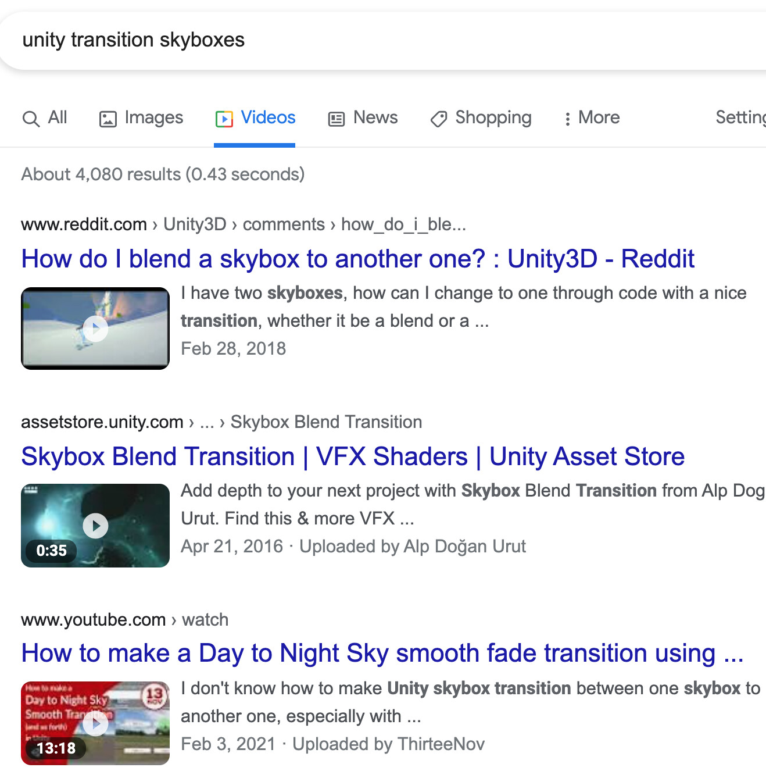The image size is (766, 771).
Task: Open the More search filters menu
Action: (x=592, y=118)
